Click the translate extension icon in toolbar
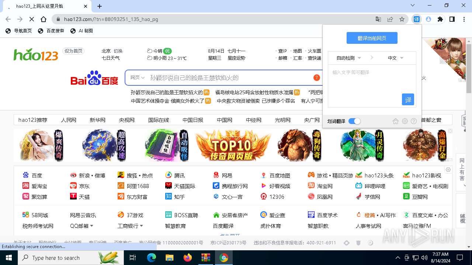Image resolution: width=472 pixels, height=265 pixels. [416, 19]
